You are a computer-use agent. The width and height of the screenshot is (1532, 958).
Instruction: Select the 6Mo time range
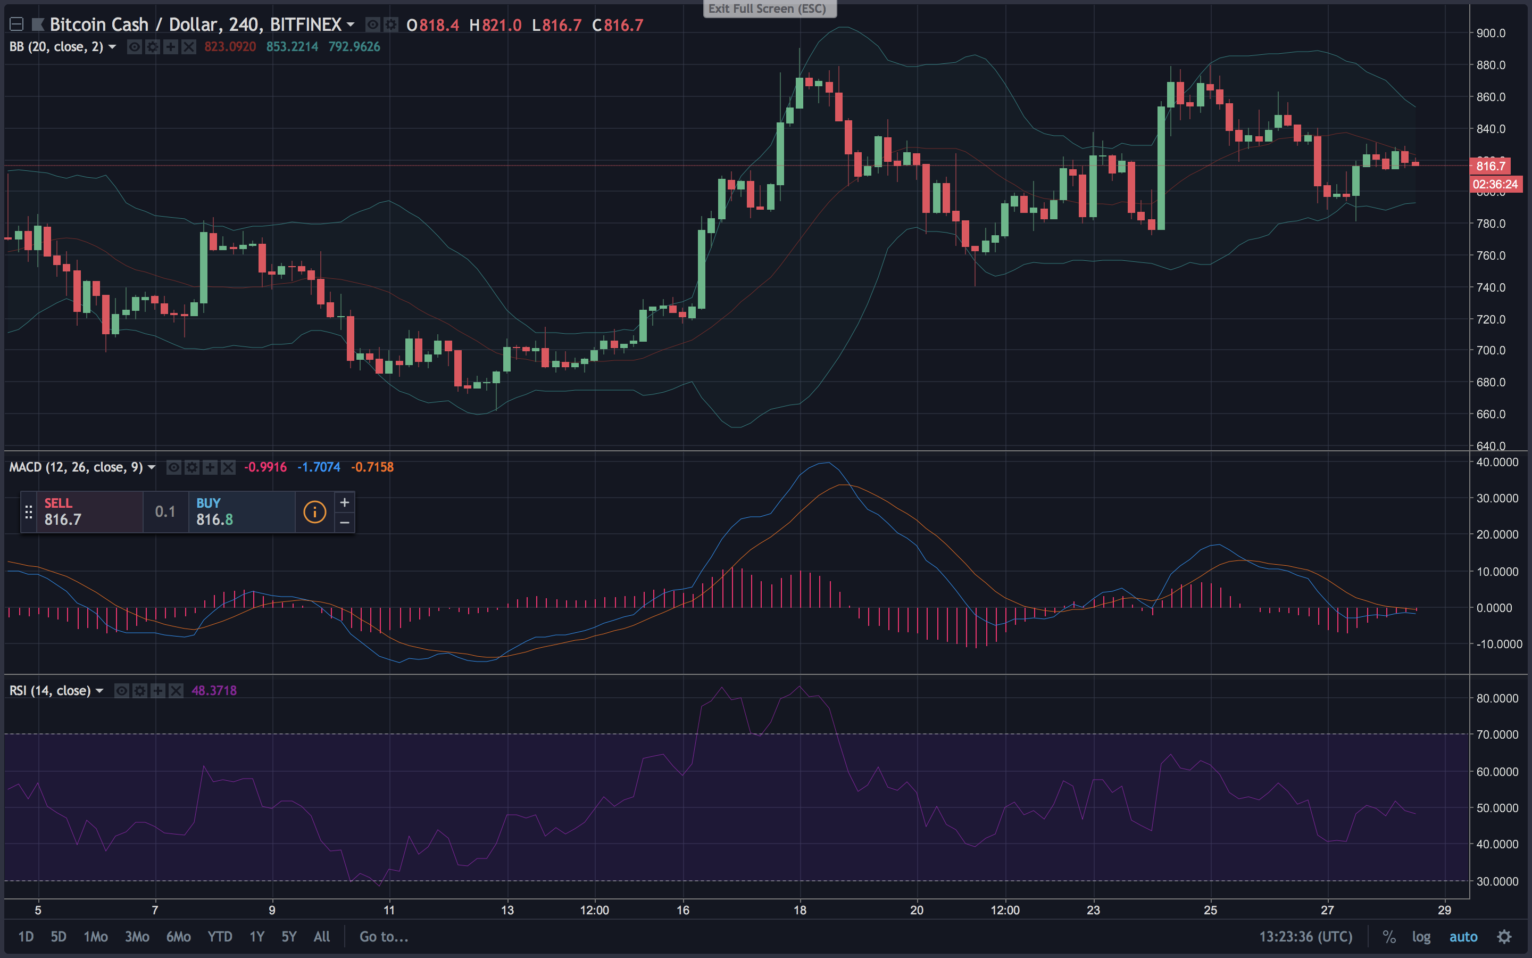[x=178, y=937]
